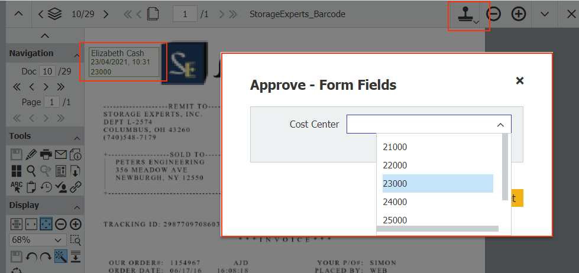
Task: Toggle fit-to-width display mode
Action: tap(31, 225)
